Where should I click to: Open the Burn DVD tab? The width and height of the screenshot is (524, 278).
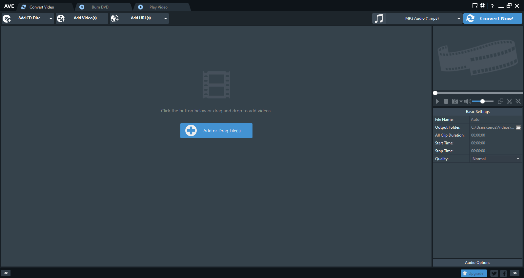tap(103, 7)
